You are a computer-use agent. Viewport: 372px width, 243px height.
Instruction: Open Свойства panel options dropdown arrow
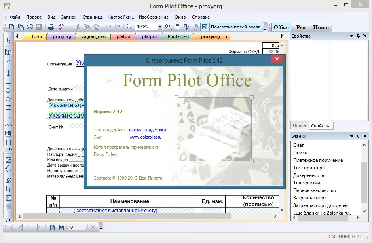click(351, 36)
